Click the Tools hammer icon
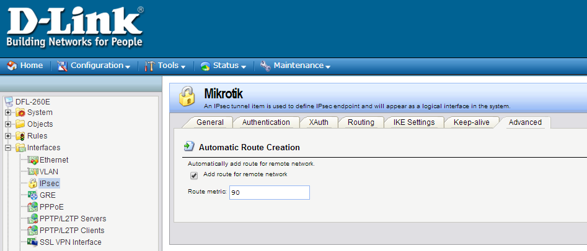This screenshot has height=251, width=587. [149, 66]
